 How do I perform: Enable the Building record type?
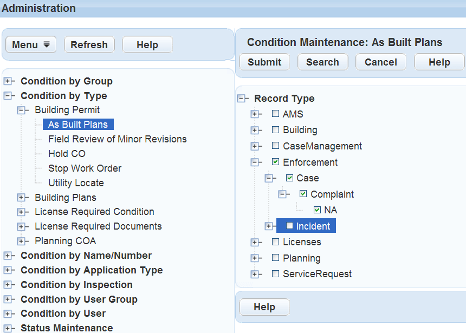click(275, 130)
